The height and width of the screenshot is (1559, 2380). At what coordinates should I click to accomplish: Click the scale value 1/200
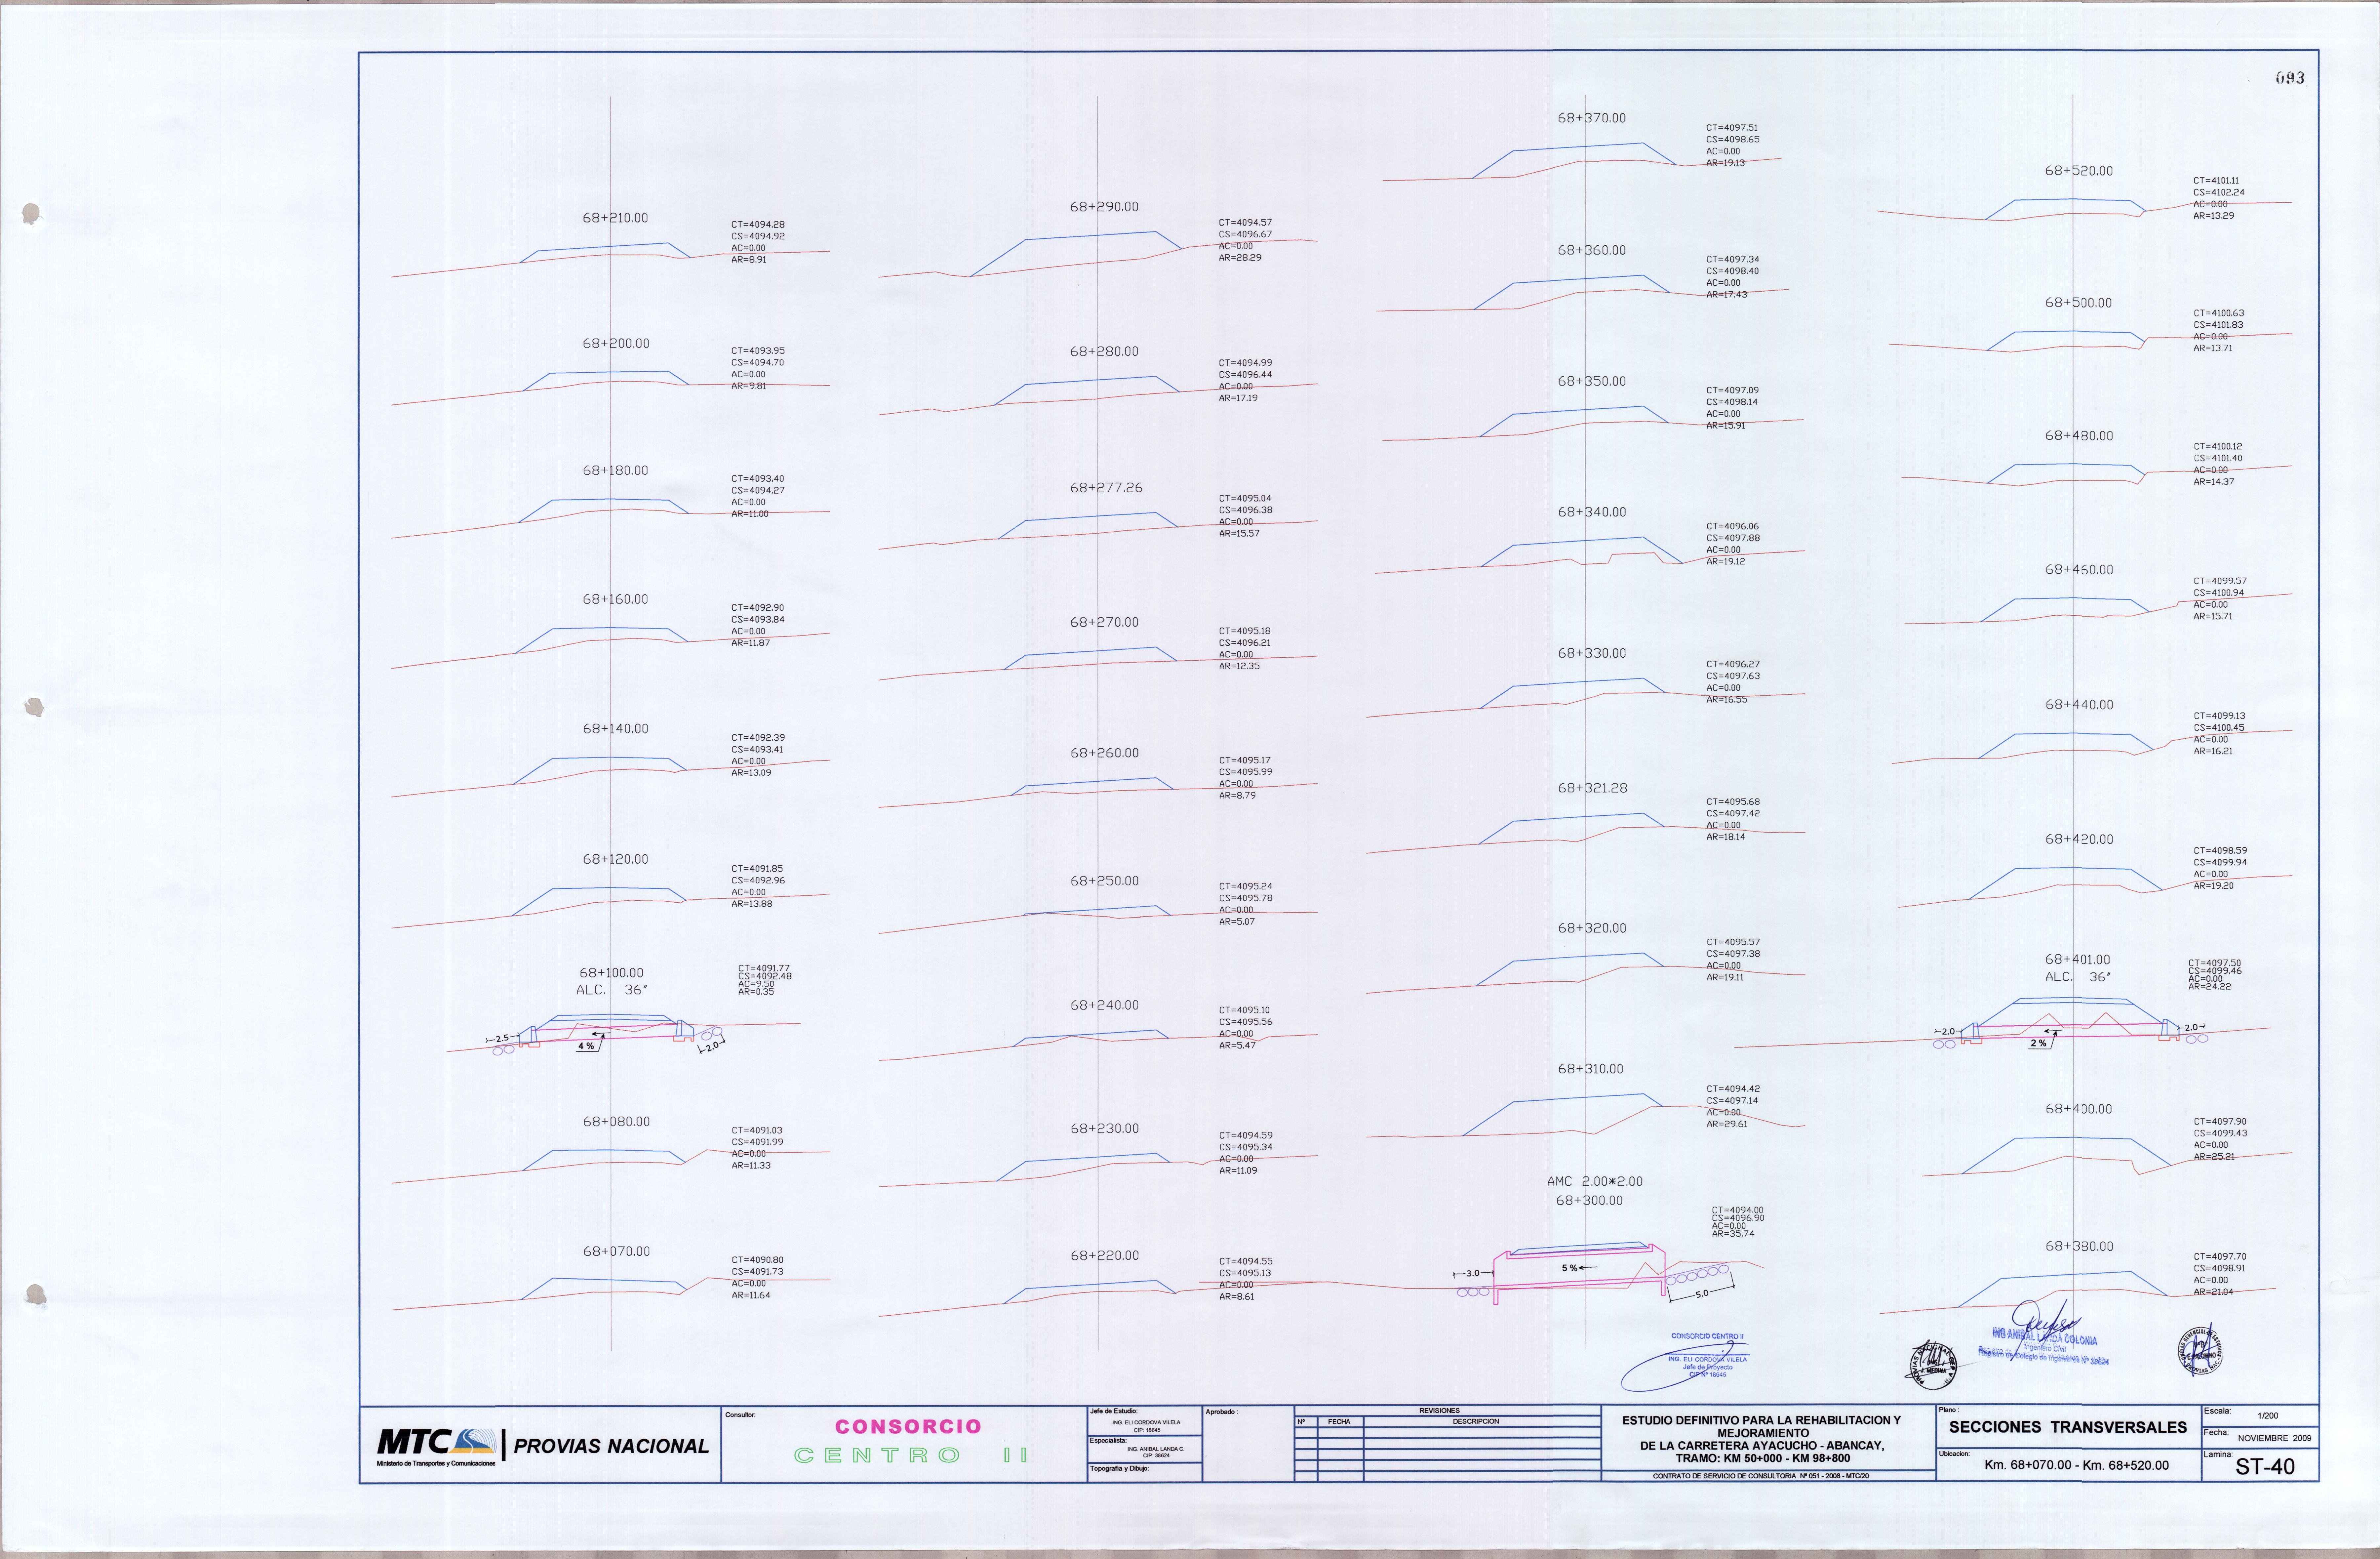tap(2268, 1416)
